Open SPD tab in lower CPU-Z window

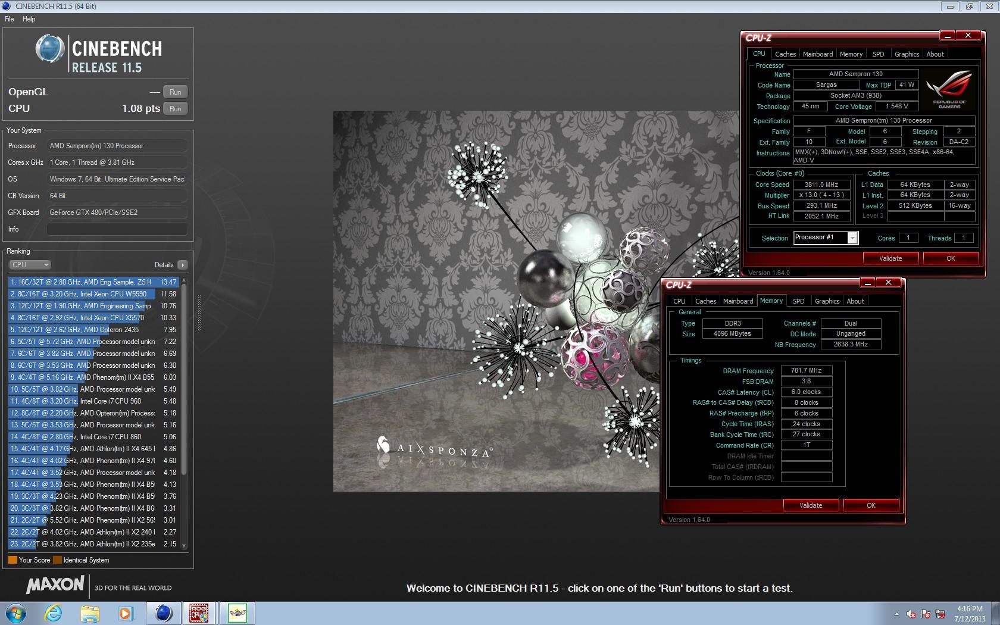click(x=799, y=301)
